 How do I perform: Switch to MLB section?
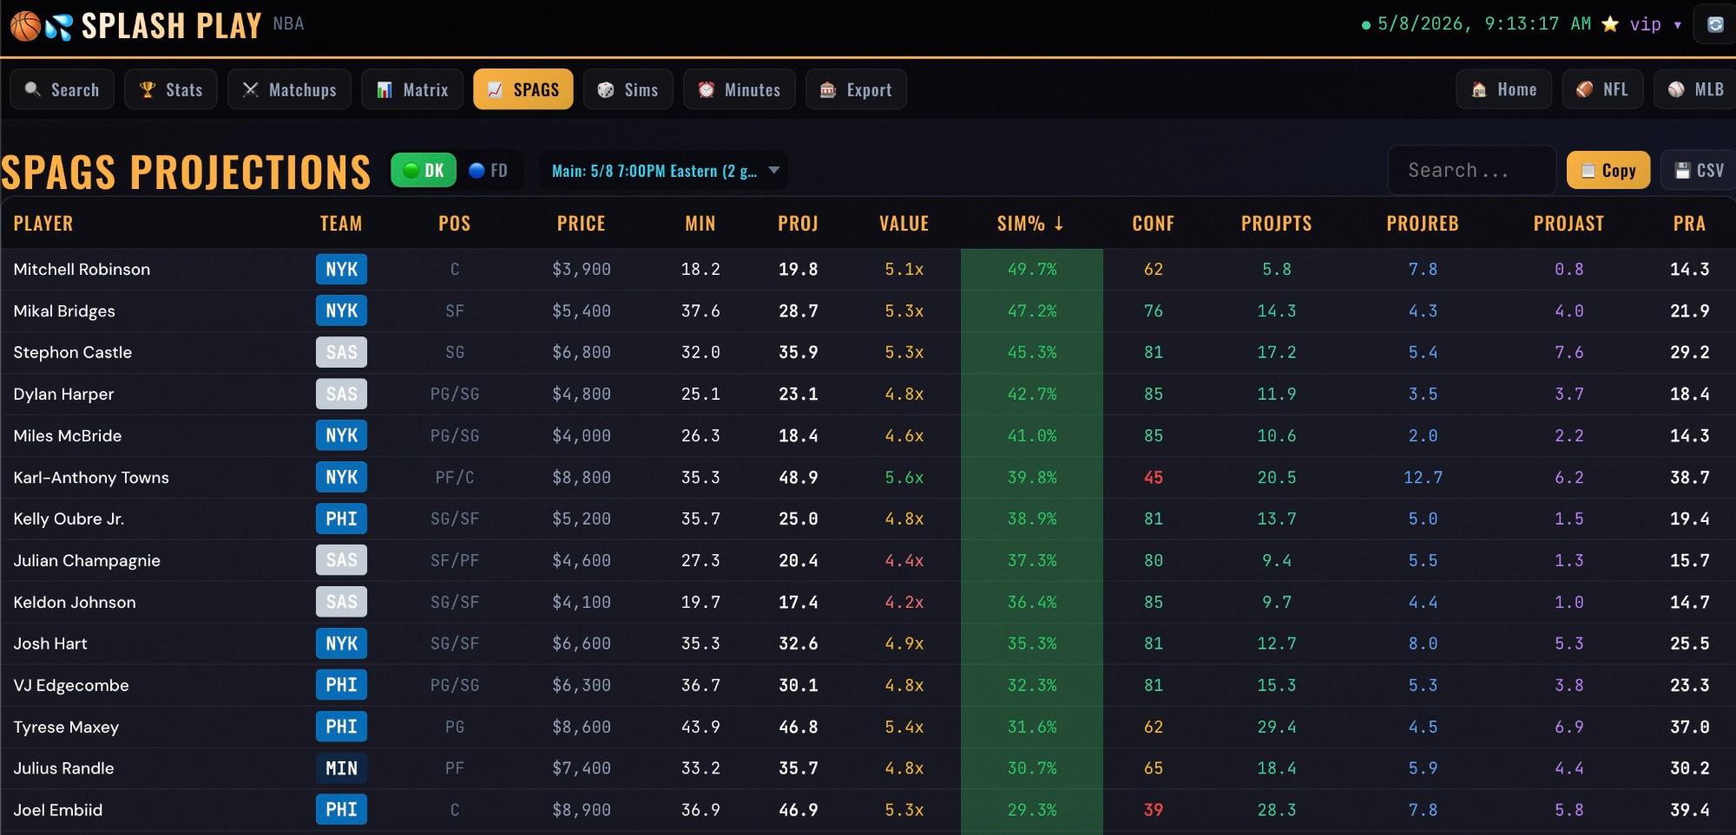[x=1696, y=89]
